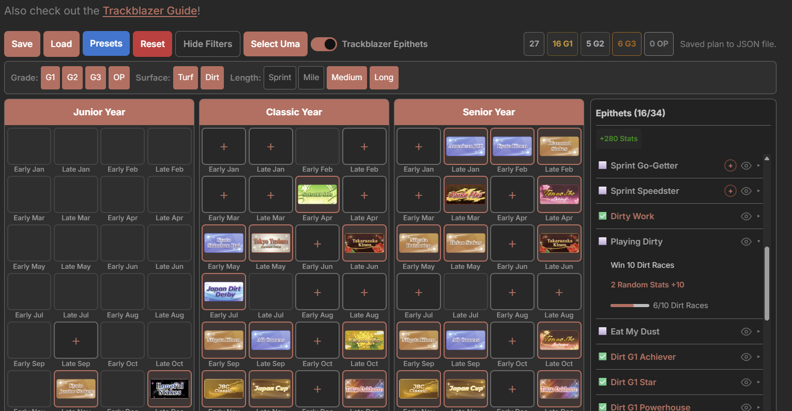
Task: Expand the Sprint Go-Getter epithet details
Action: pyautogui.click(x=758, y=165)
